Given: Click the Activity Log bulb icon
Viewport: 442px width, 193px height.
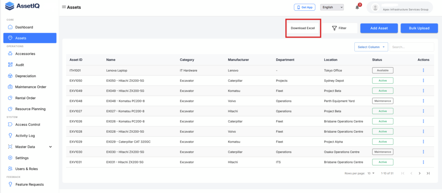Looking at the screenshot, I should pos(10,136).
